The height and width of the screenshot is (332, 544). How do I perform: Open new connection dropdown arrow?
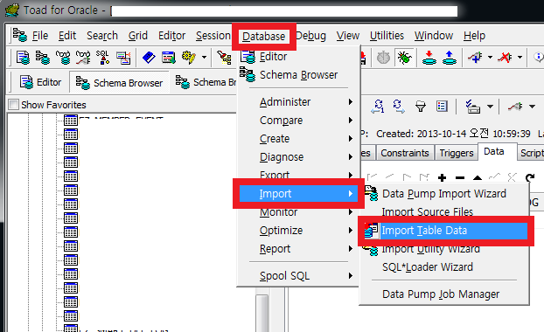click(x=490, y=58)
